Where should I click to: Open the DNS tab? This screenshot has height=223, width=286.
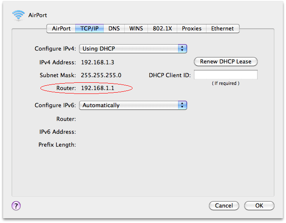(114, 29)
